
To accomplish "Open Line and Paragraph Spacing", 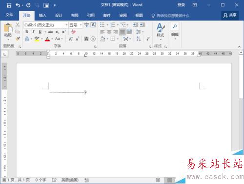I will click(139, 32).
